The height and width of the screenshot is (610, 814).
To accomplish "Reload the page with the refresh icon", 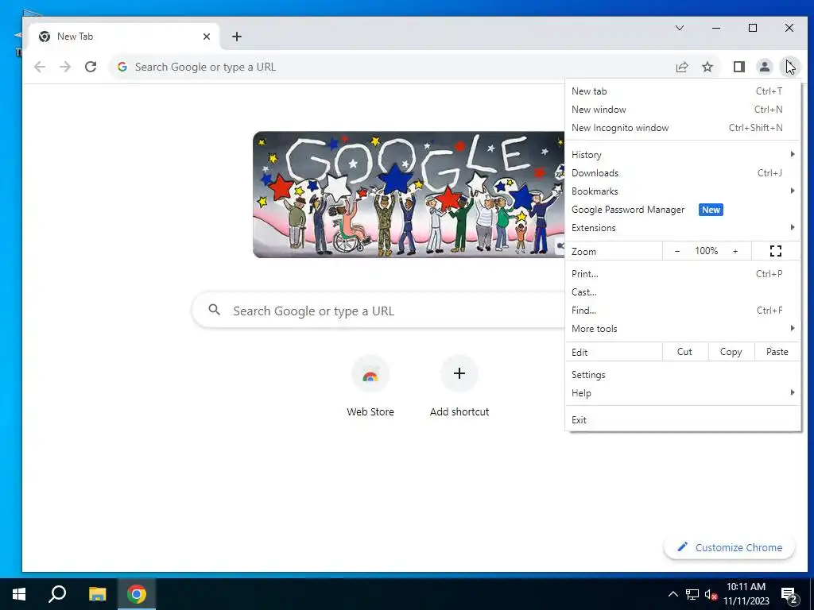I will 91,67.
